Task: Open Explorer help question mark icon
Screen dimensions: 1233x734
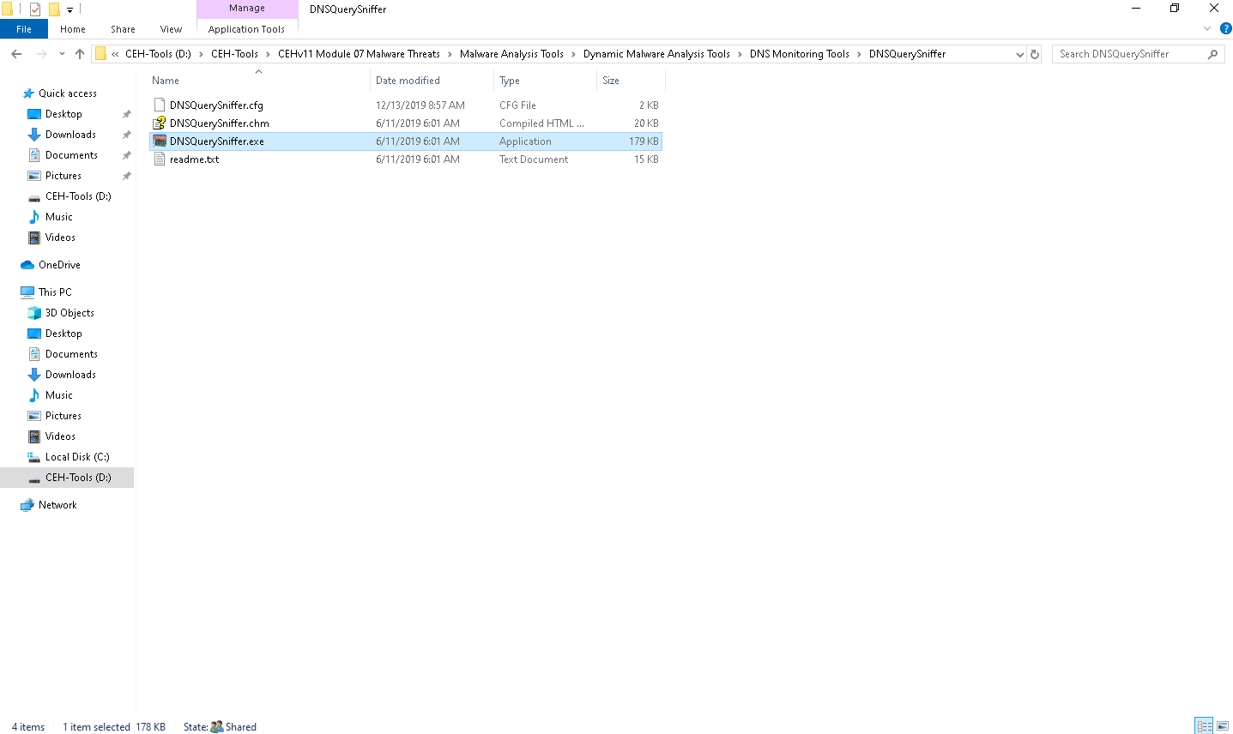Action: pos(1225,28)
